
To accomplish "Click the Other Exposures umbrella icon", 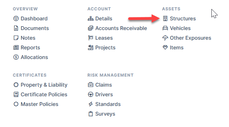I will click(165, 38).
